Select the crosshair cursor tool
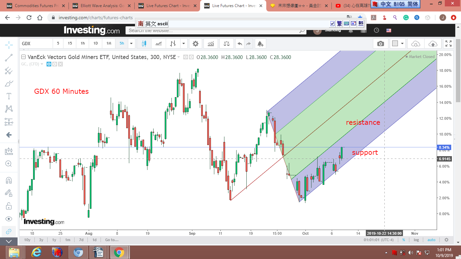Viewport: 461px width, 259px height. coord(9,45)
